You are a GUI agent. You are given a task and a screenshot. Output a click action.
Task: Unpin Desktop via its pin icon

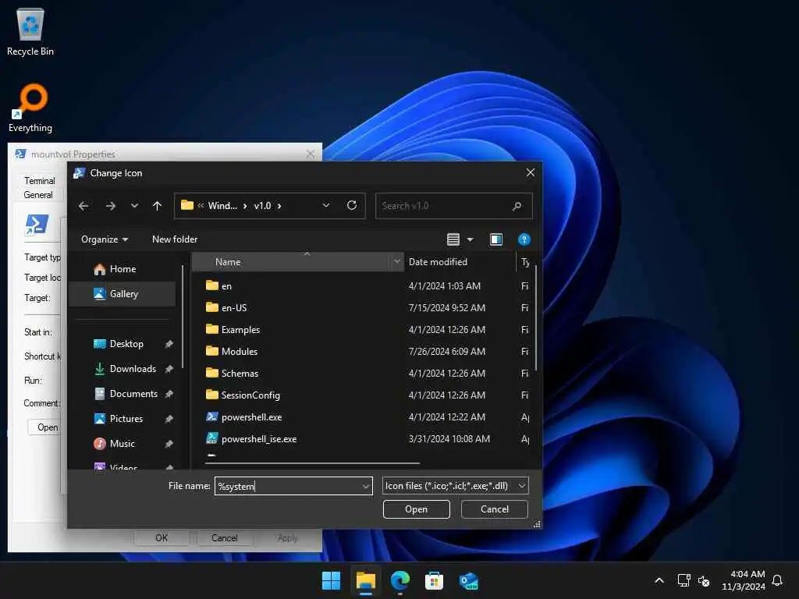pyautogui.click(x=169, y=344)
